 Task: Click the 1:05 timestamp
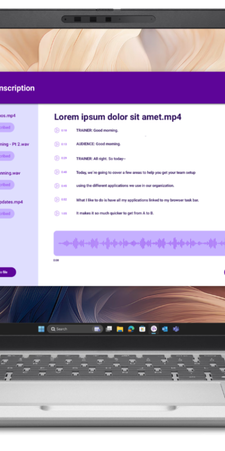point(64,214)
